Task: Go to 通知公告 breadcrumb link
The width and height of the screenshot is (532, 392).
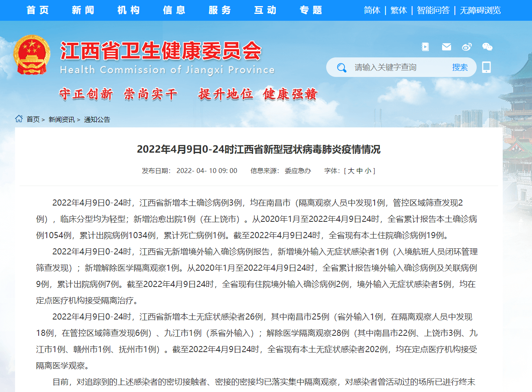Action: pyautogui.click(x=97, y=119)
